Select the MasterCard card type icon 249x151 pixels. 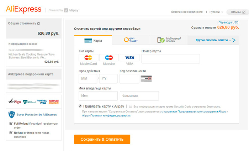pyautogui.click(x=88, y=58)
